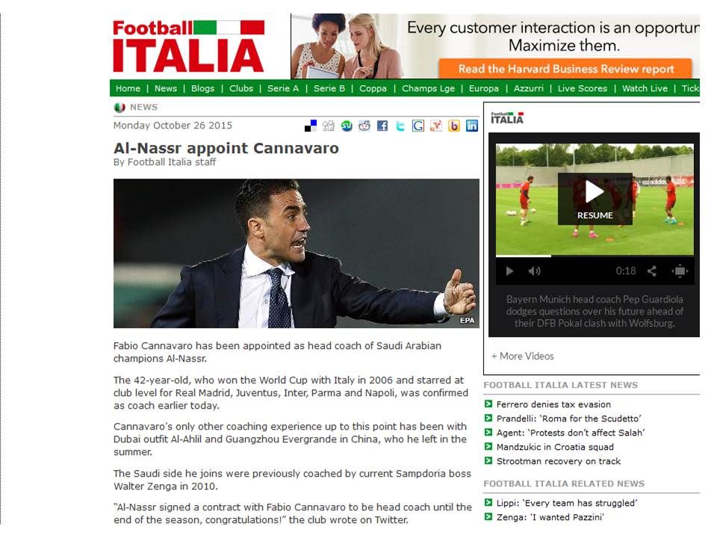The width and height of the screenshot is (717, 538).
Task: Open the Serie A menu
Action: [x=283, y=88]
